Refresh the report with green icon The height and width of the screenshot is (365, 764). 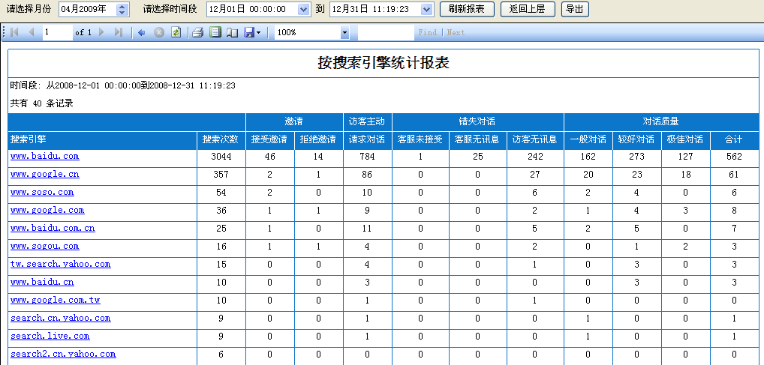point(176,33)
